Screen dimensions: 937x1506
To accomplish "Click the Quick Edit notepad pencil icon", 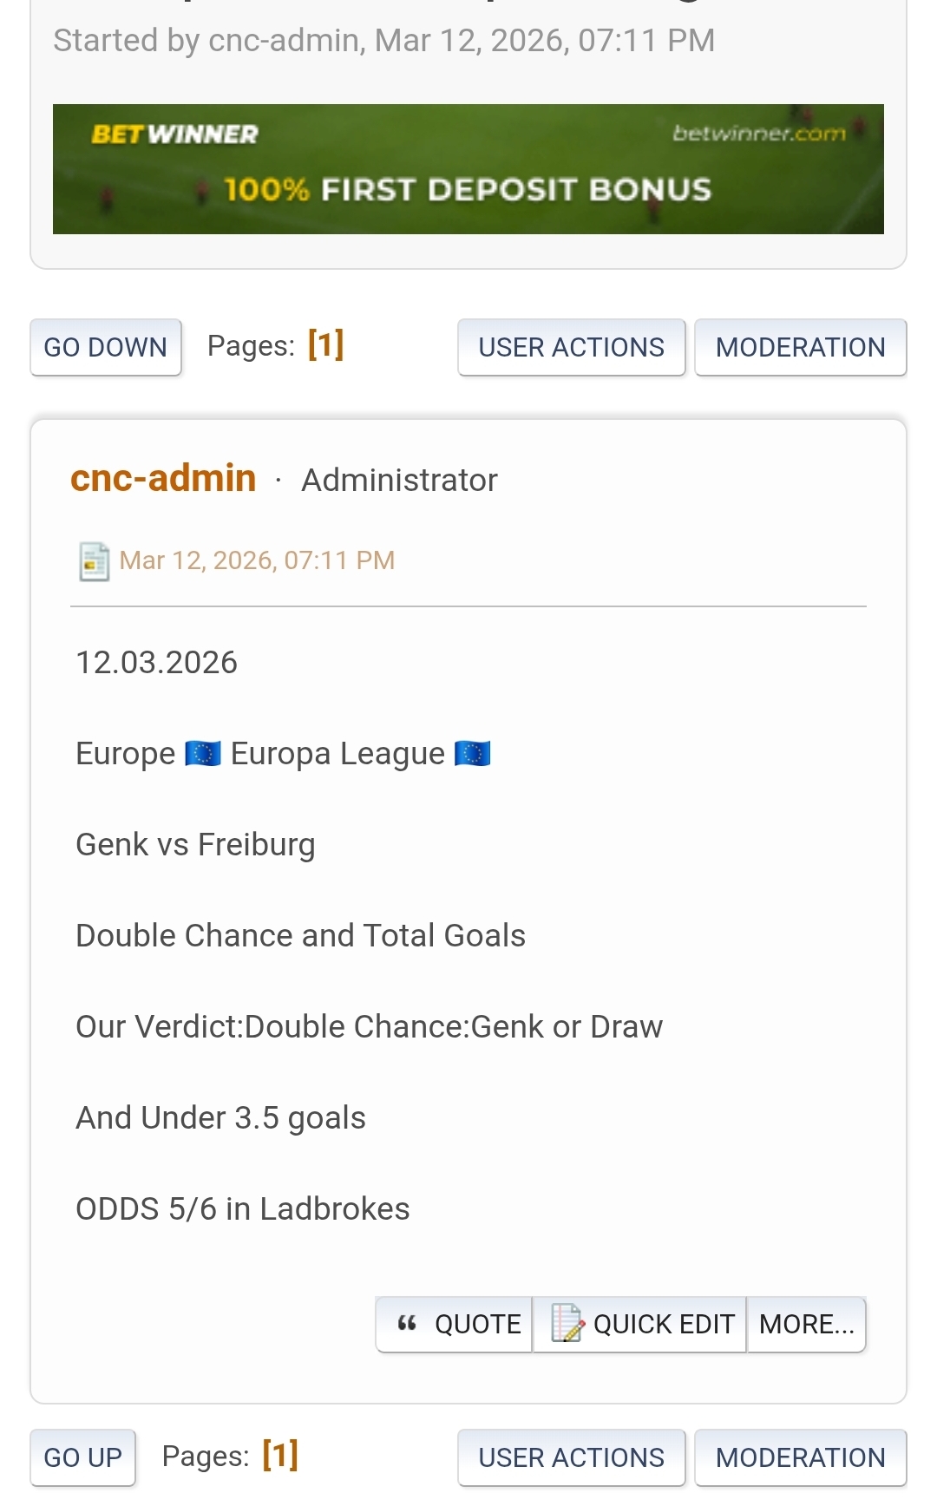I will tap(567, 1324).
